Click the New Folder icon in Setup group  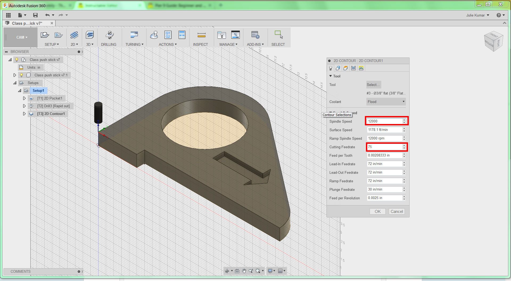click(x=59, y=35)
